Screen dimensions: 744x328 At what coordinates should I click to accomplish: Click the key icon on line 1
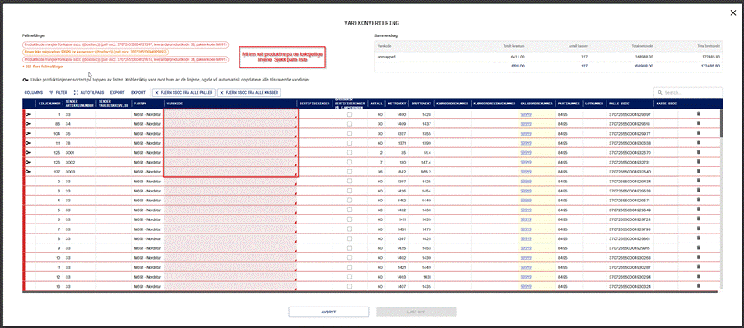29,114
